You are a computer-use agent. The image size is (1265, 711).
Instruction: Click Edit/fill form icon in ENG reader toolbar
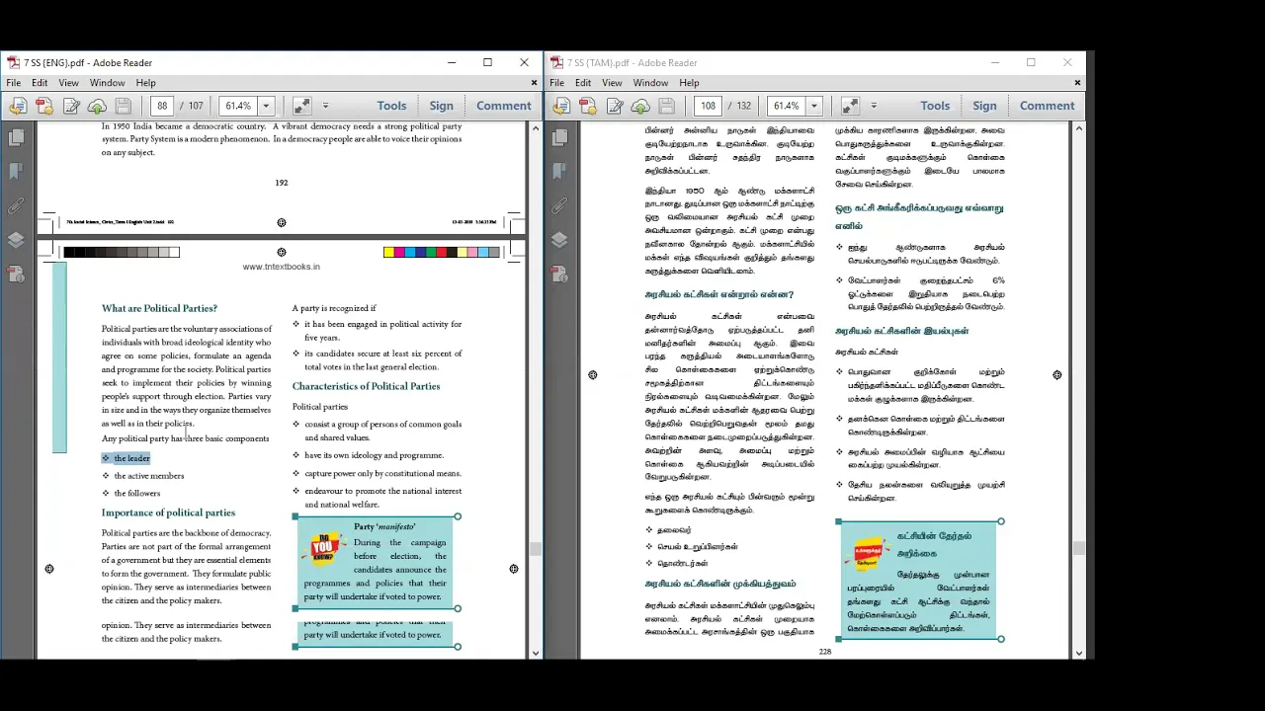pyautogui.click(x=71, y=106)
